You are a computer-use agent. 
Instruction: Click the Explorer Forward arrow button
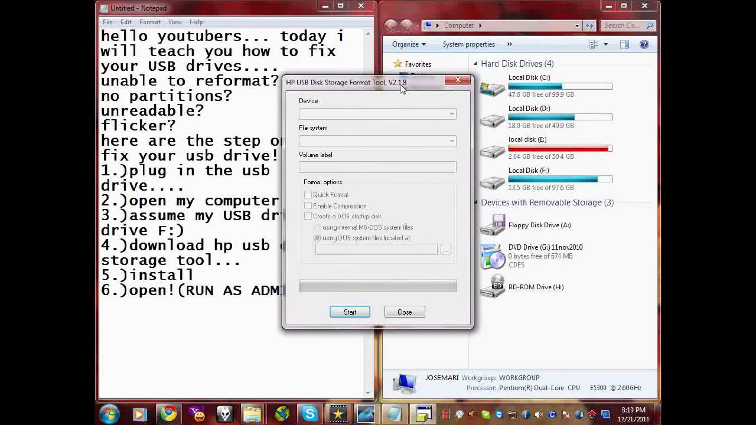point(407,25)
